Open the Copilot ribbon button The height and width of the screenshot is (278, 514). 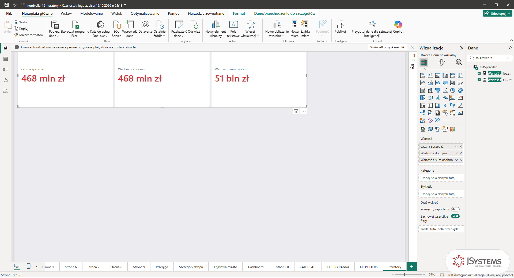click(398, 27)
